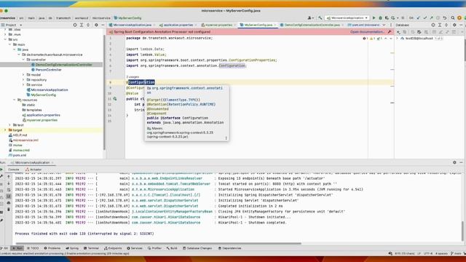Expand the model package node

[23, 75]
